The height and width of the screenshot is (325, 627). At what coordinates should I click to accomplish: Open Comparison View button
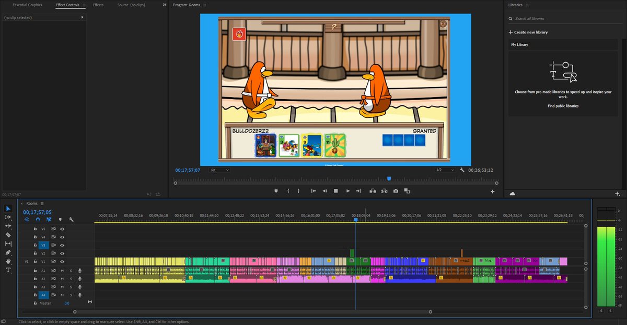click(407, 191)
